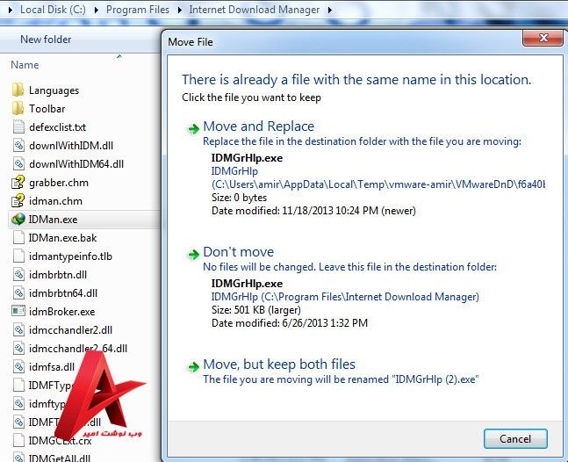Screen dimensions: 568x462
Task: Select file name idmfsa.dll
Action: click(x=52, y=367)
